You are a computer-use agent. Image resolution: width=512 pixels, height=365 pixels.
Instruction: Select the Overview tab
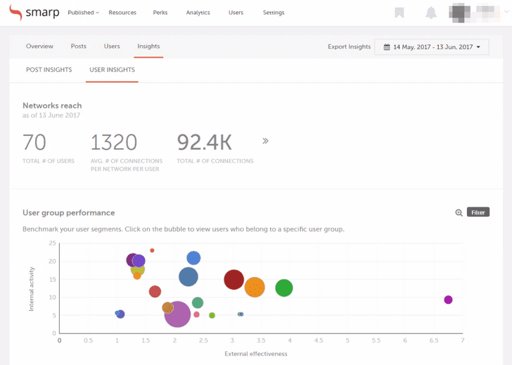(x=39, y=46)
